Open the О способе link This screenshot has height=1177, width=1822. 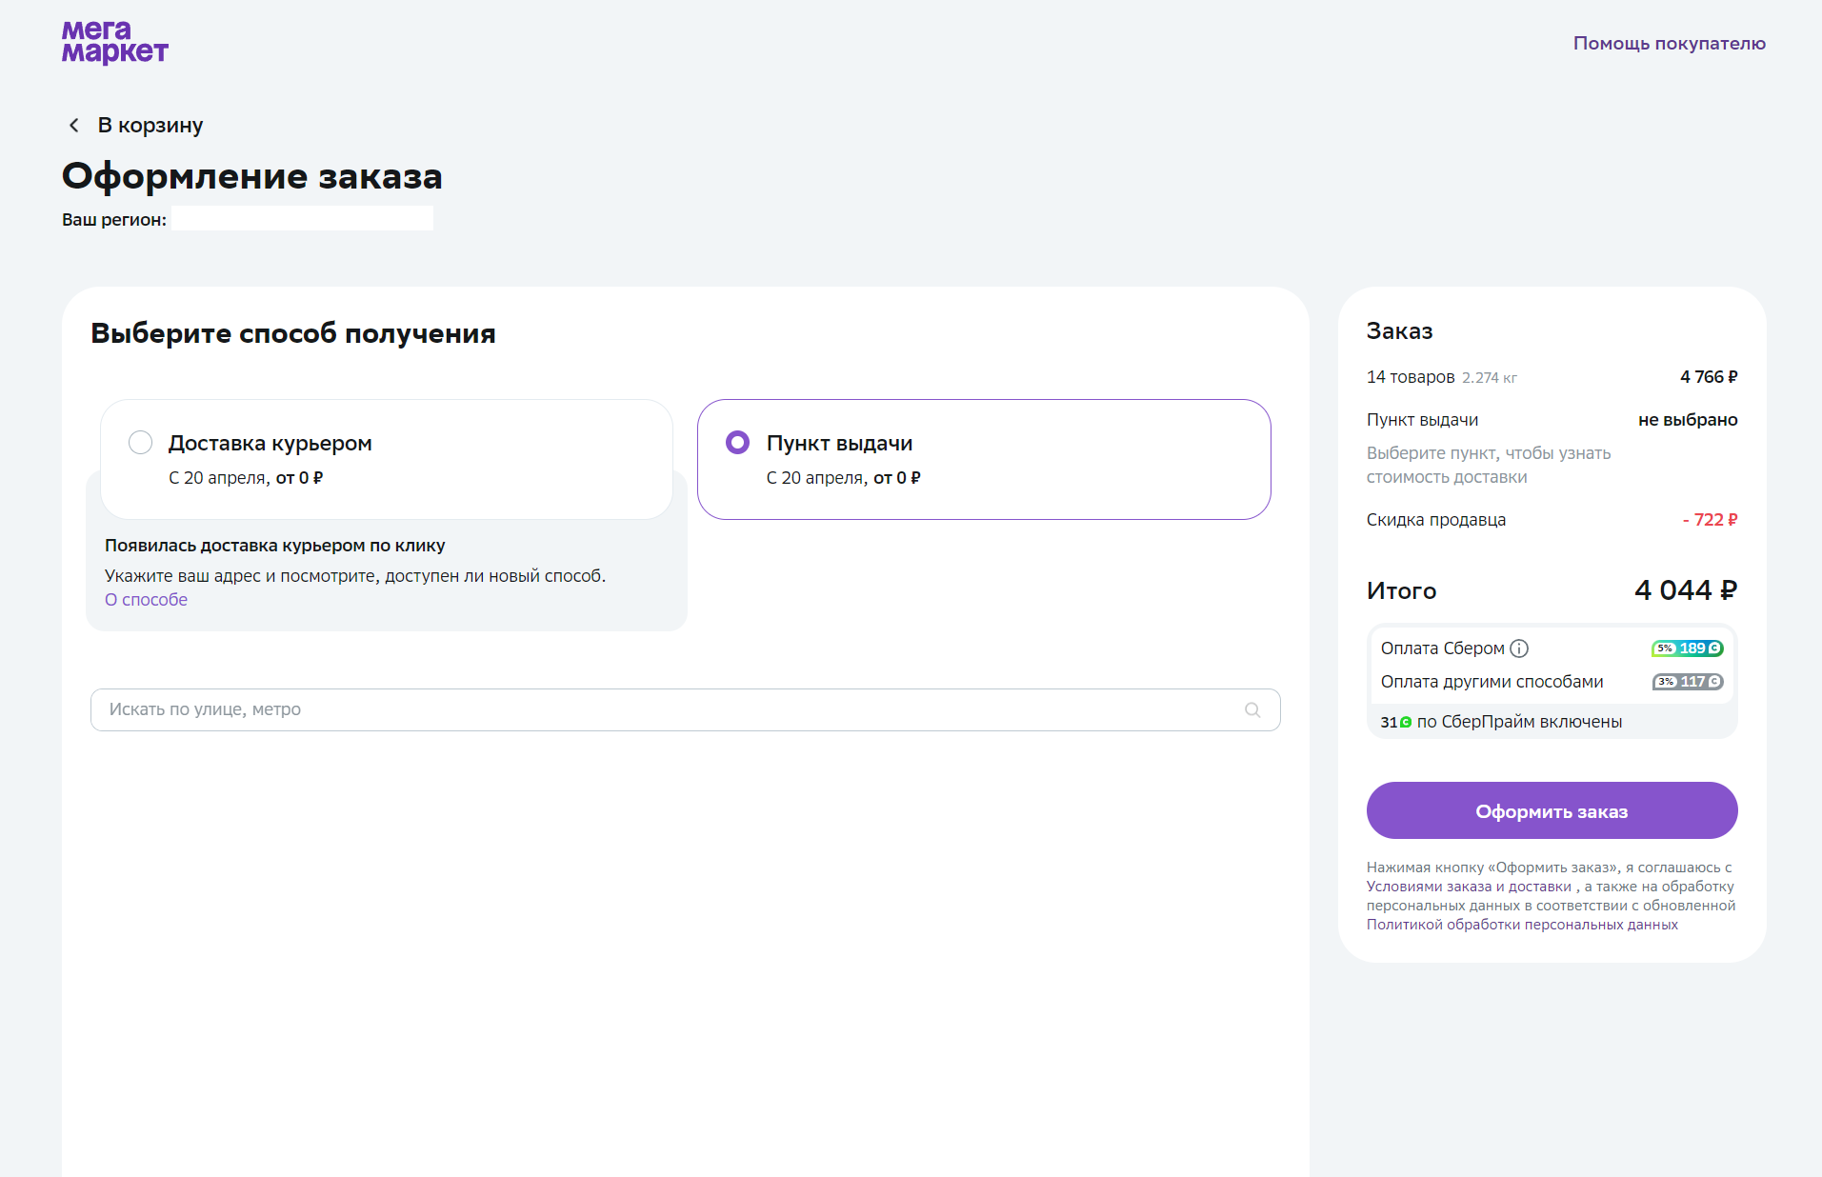[x=146, y=600]
